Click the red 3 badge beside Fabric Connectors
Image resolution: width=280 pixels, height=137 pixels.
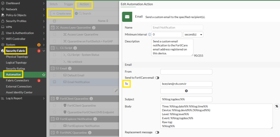coord(39,81)
